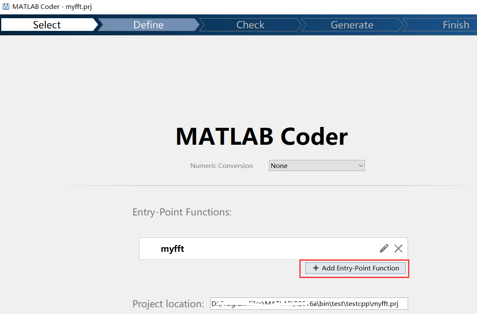Click the Numeric Conversion label
The height and width of the screenshot is (314, 477).
(222, 166)
